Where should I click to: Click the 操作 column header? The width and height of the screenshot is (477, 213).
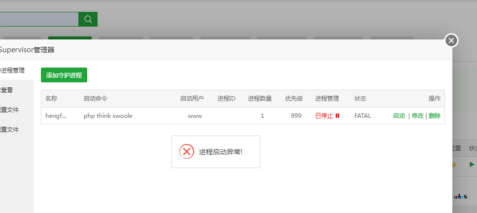click(435, 99)
